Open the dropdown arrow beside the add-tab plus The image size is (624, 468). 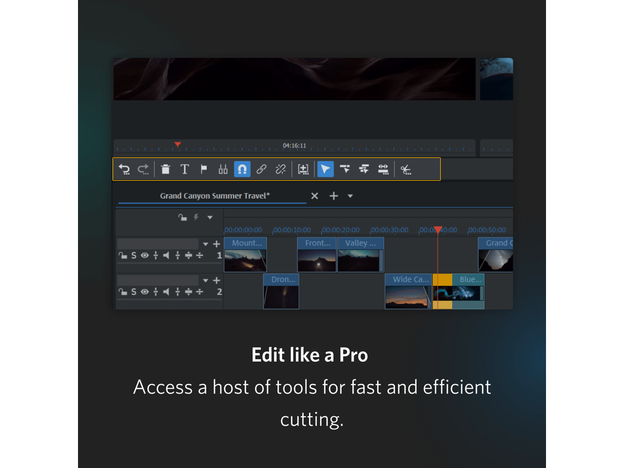350,196
